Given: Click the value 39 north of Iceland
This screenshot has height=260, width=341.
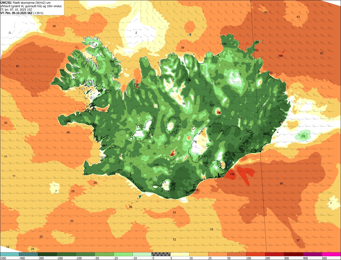Looking at the screenshot, I should 182,48.
